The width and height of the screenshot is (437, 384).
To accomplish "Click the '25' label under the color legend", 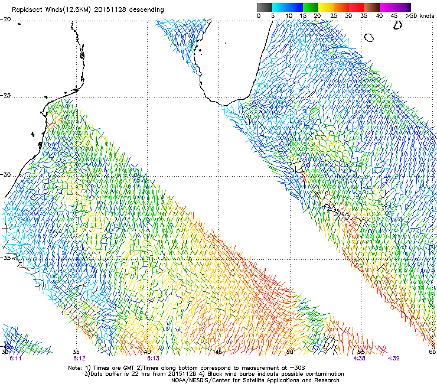I will click(334, 15).
